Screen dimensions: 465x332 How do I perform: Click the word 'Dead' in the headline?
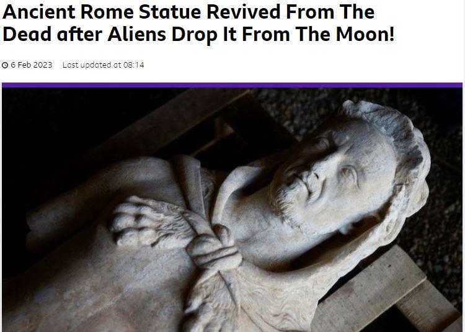(x=27, y=34)
